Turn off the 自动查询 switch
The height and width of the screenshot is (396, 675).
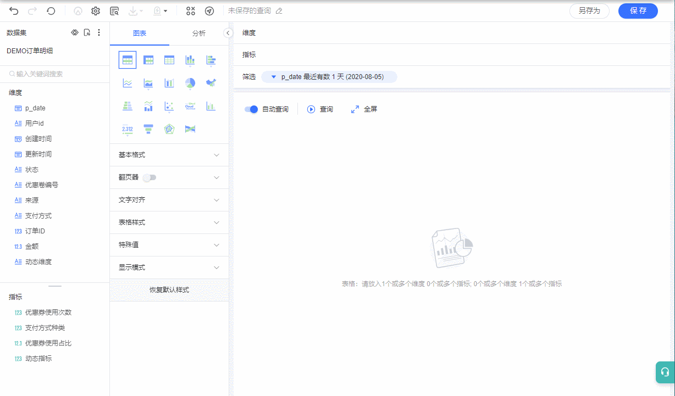click(251, 109)
